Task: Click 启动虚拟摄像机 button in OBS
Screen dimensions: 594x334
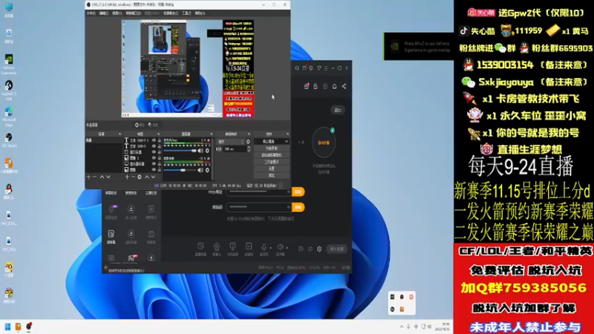Action: pyautogui.click(x=272, y=155)
